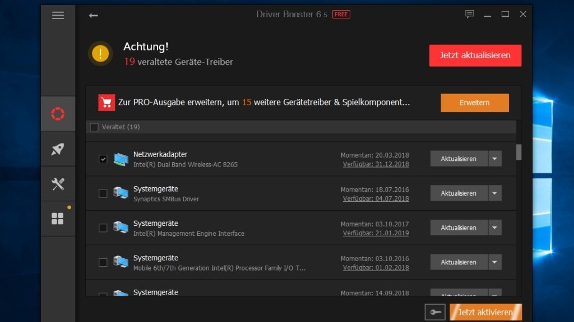This screenshot has height=322, width=574.
Task: Go back with the arrow icon
Action: (94, 15)
